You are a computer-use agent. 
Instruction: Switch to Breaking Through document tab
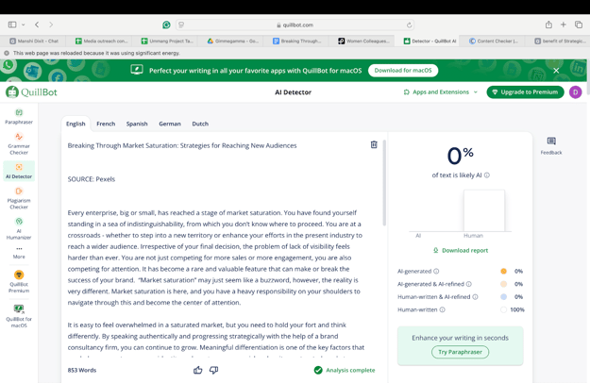point(295,41)
